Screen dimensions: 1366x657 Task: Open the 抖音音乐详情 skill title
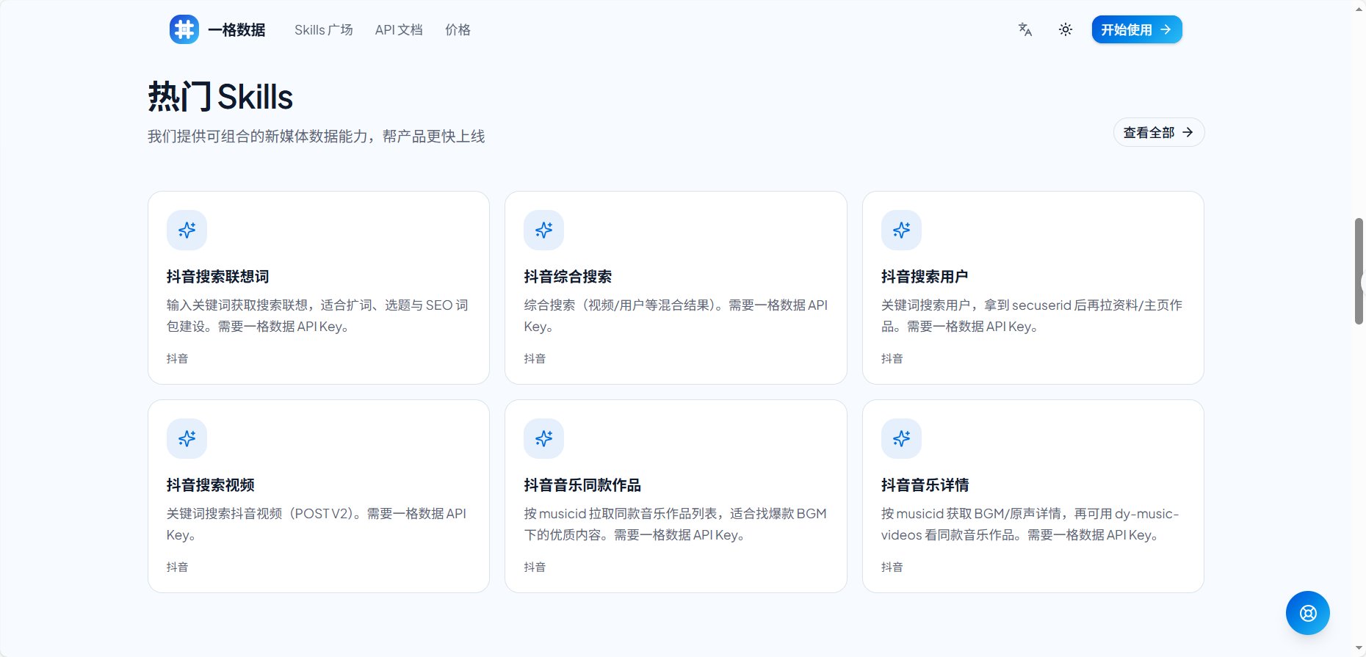tap(925, 485)
